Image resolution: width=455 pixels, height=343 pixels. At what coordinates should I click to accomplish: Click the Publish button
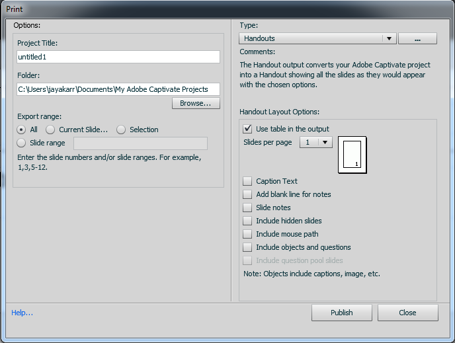pos(342,313)
